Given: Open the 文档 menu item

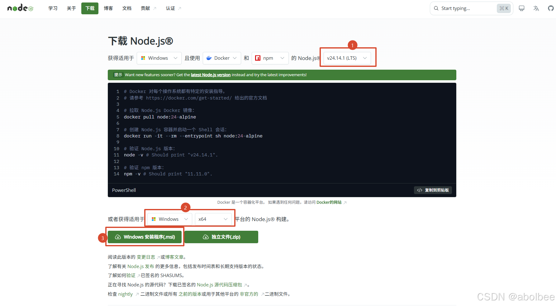Looking at the screenshot, I should 127,8.
